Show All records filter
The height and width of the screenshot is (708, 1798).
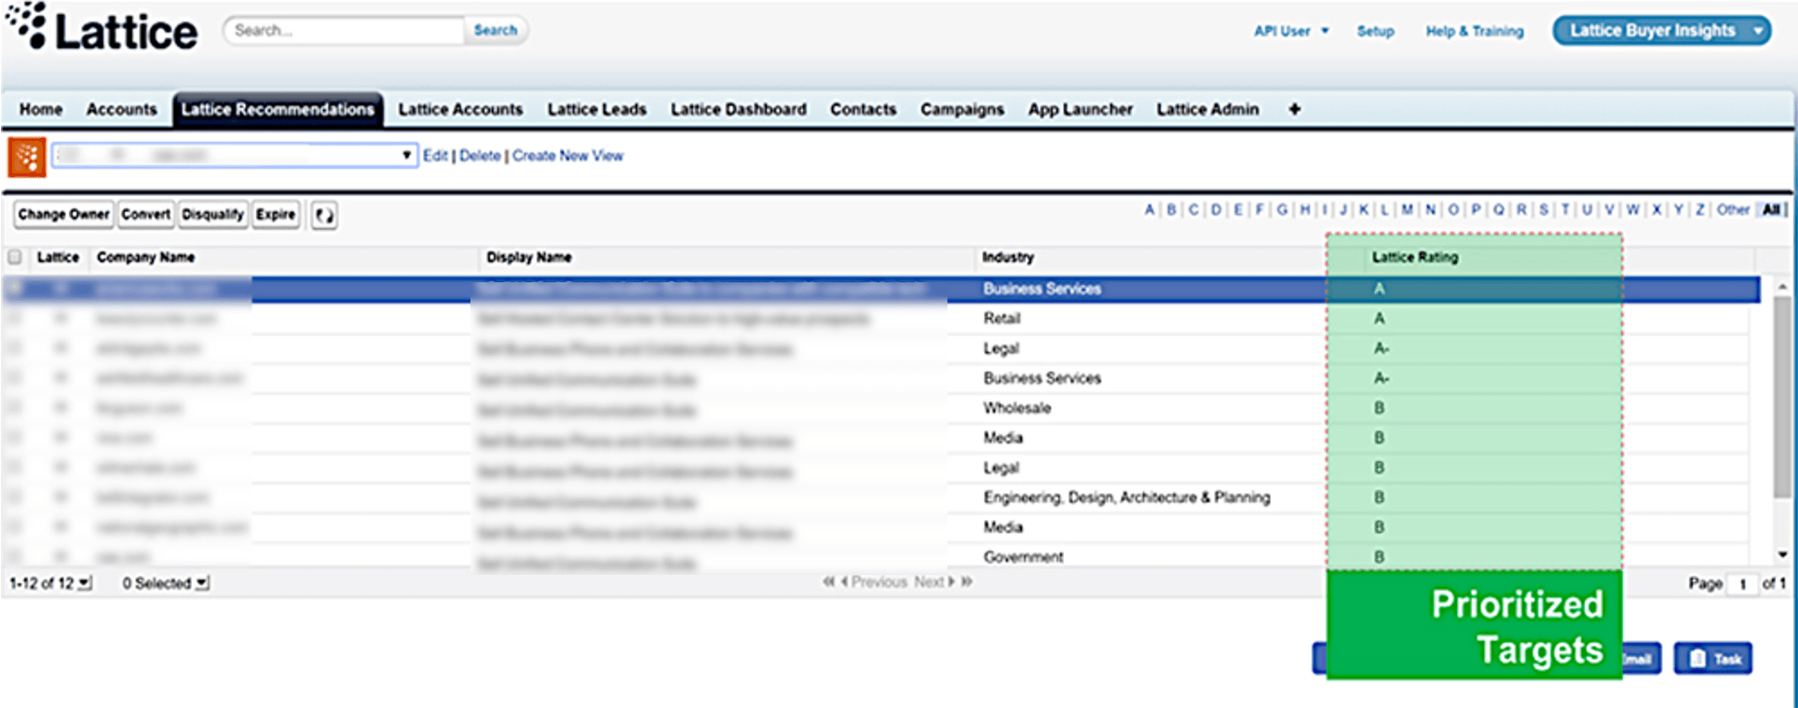coord(1771,210)
